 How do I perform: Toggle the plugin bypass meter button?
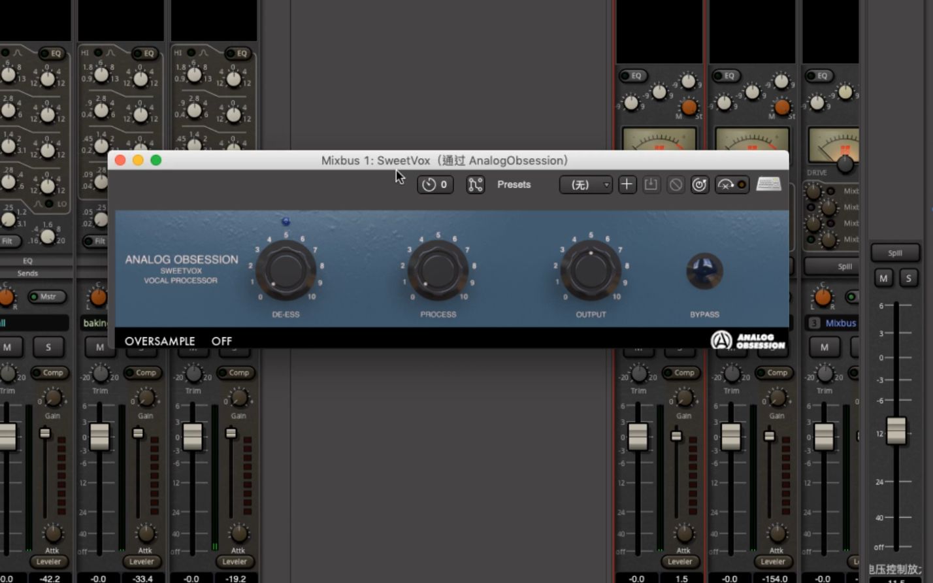(732, 185)
